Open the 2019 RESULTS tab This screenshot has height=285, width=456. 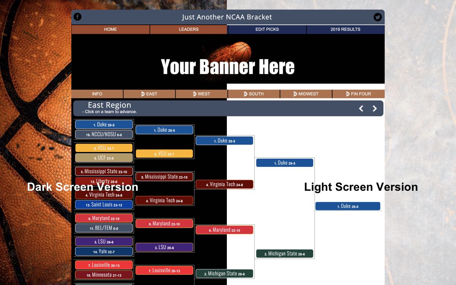[345, 29]
